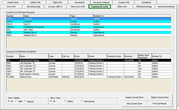Select the Medical Cert 2 row
Image resolution: width=179 pixels, height=110 pixels.
pos(89,32)
